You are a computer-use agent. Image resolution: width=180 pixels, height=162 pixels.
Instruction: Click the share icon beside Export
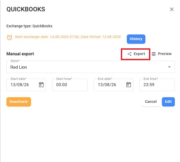point(129,54)
